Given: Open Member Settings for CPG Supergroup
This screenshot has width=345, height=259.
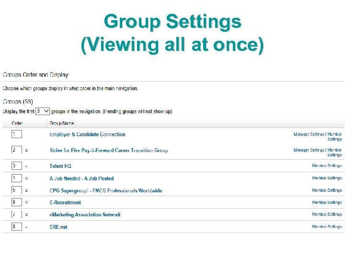Looking at the screenshot, I should coord(327,190).
